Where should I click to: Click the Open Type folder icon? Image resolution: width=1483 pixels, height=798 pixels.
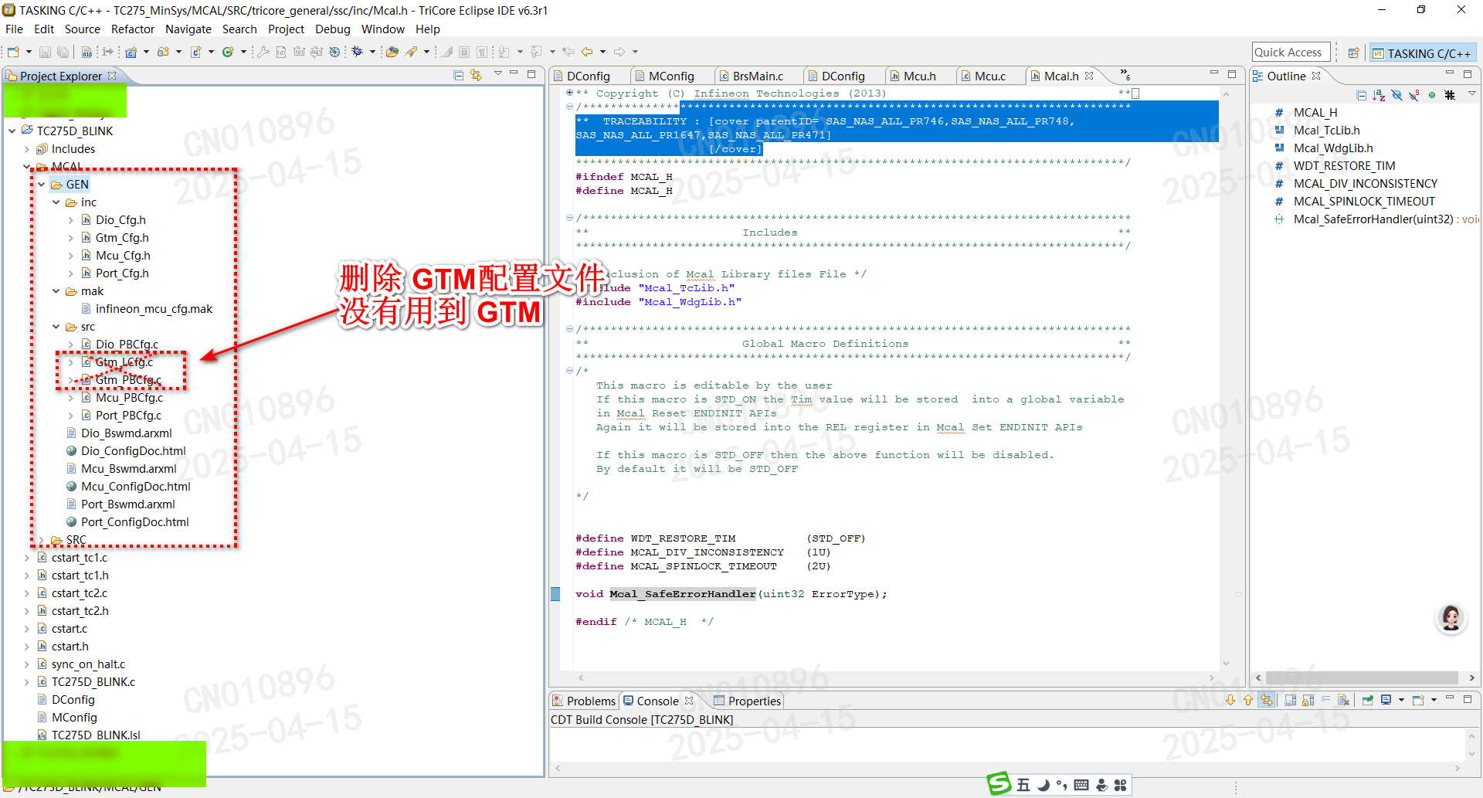click(x=392, y=52)
